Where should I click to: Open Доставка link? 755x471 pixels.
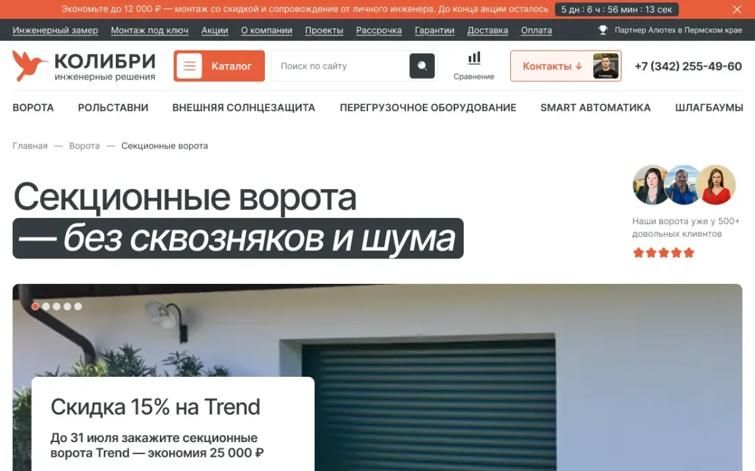click(488, 30)
